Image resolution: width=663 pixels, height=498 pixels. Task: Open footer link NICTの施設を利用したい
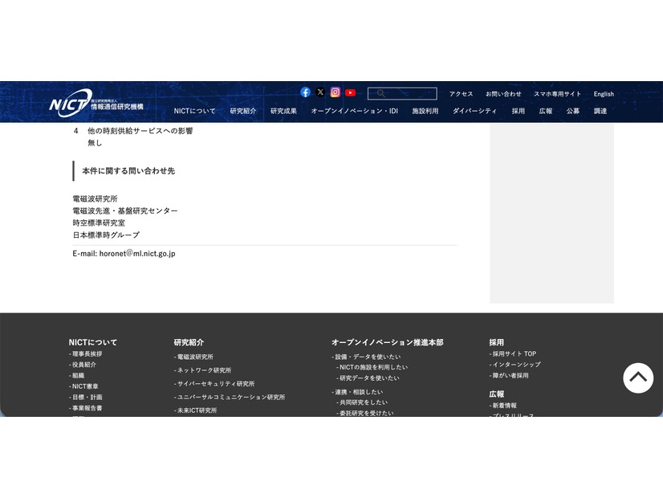[x=373, y=367]
